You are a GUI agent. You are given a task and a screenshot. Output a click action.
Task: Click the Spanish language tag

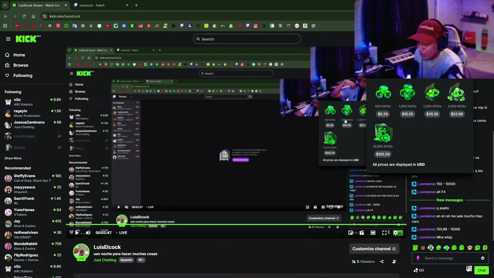coord(126,260)
